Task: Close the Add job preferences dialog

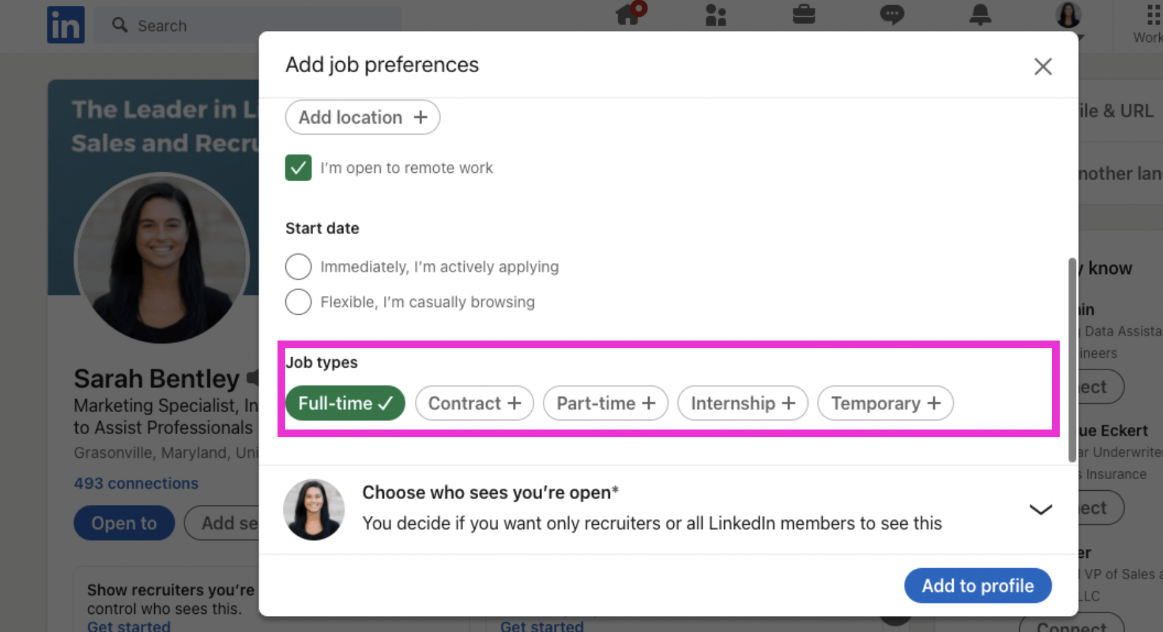Action: click(x=1043, y=66)
